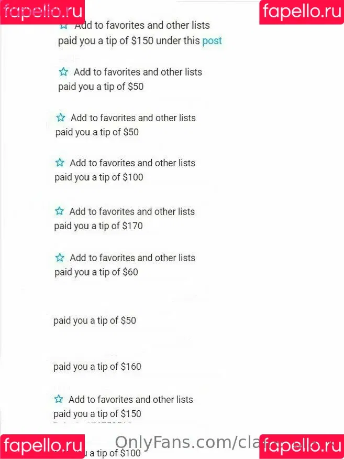Select the 'paid you a tip of $160' entry
The image size is (344, 459).
pos(97,367)
